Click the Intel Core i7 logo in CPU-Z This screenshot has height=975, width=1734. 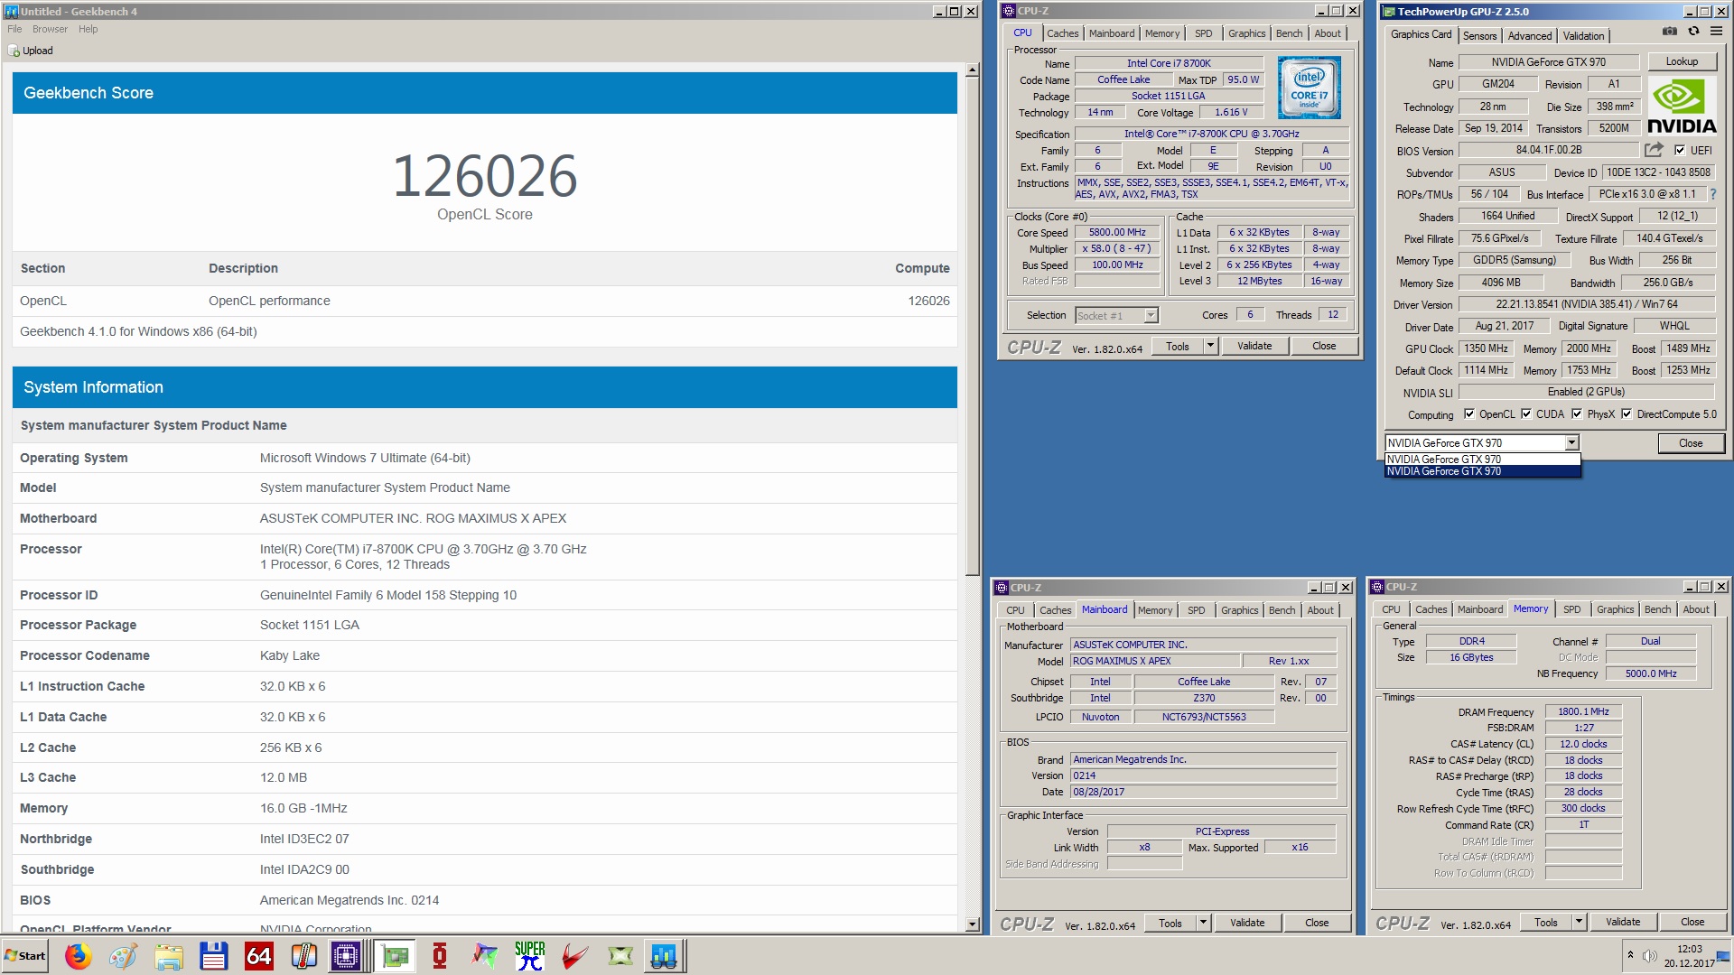(x=1309, y=88)
